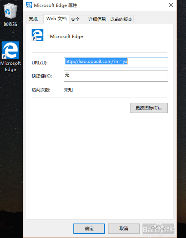This screenshot has height=238, width=186.
Task: Click the apply button at bottom right
Action: click(x=158, y=228)
